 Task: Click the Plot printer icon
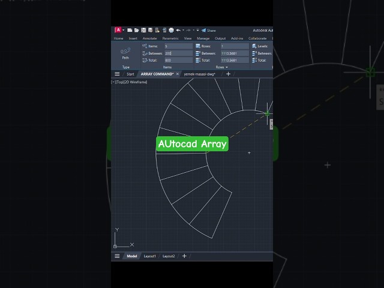click(171, 30)
